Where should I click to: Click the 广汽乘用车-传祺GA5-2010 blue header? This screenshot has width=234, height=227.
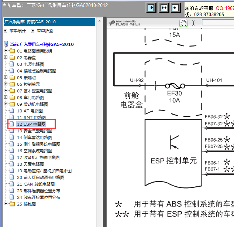49,22
